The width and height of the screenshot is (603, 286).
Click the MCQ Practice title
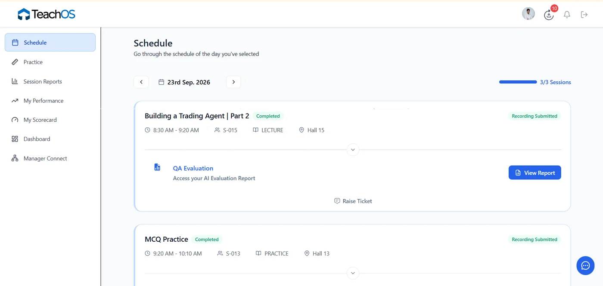pos(166,240)
